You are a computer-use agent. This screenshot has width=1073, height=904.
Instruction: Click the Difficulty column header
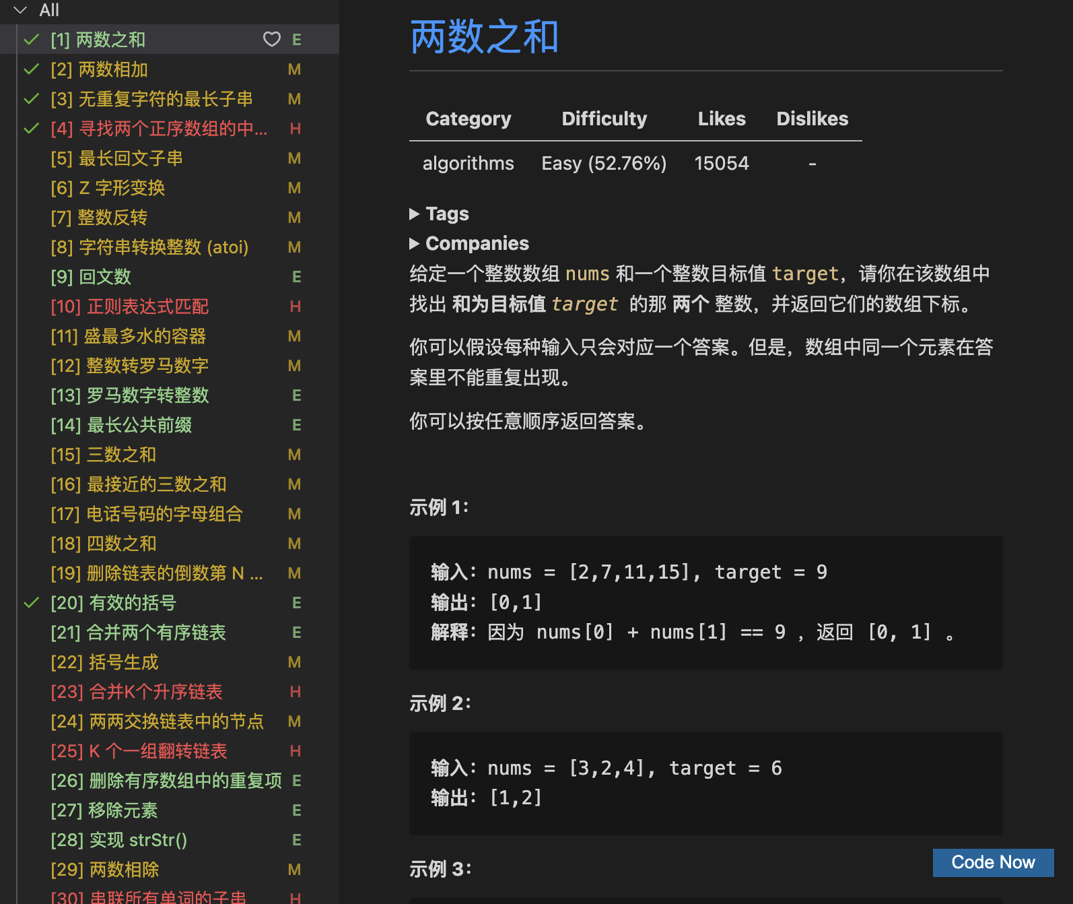tap(604, 119)
